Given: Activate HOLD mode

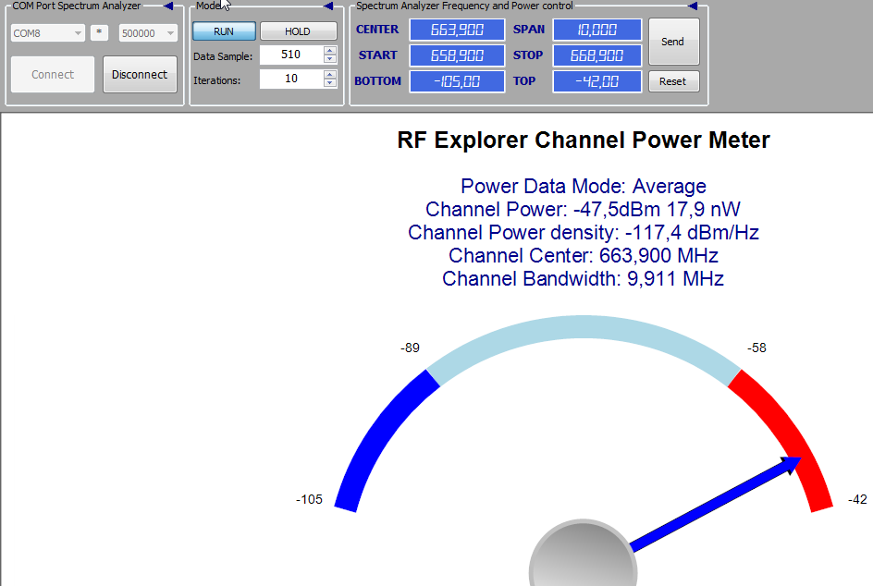Looking at the screenshot, I should (x=298, y=31).
